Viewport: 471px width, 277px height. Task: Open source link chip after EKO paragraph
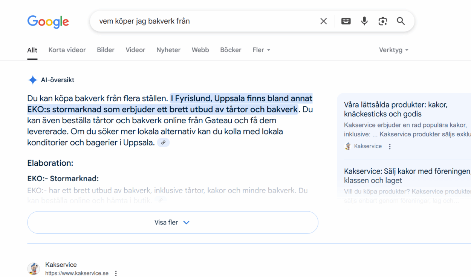[x=160, y=200]
